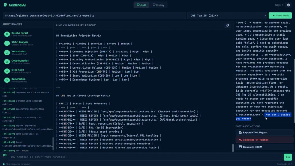Switch to the Audit tab
295x166 pixels.
[x=141, y=5]
